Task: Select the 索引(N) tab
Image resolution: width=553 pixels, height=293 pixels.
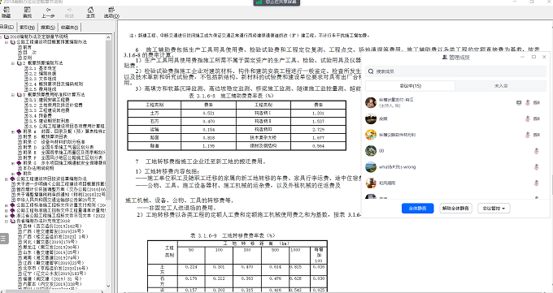Action: coord(27,27)
